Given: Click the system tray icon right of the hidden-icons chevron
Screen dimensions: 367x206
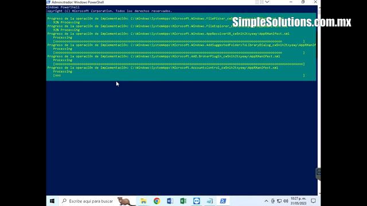Looking at the screenshot, I should tap(273, 201).
